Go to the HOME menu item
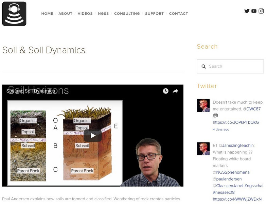Image resolution: width=266 pixels, height=204 pixels. 47,14
